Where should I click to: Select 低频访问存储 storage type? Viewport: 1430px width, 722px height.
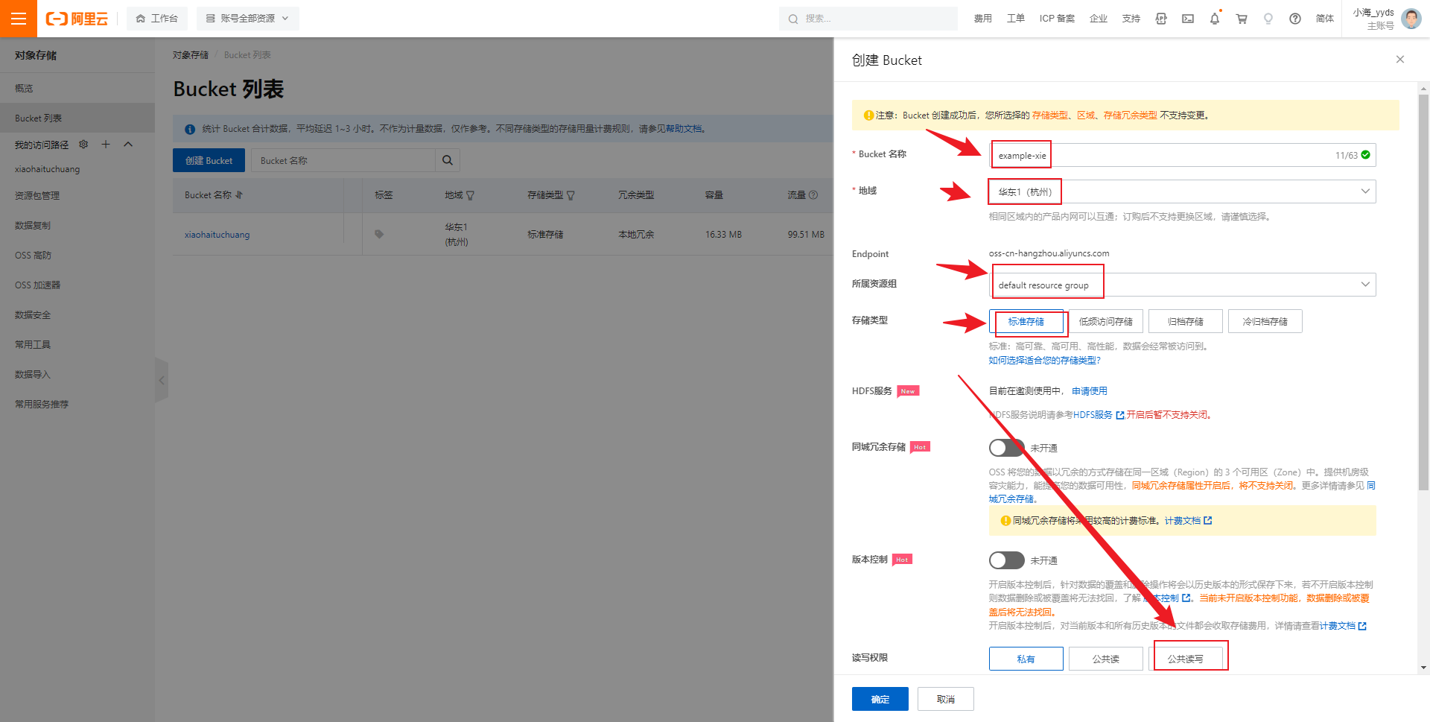pyautogui.click(x=1106, y=321)
